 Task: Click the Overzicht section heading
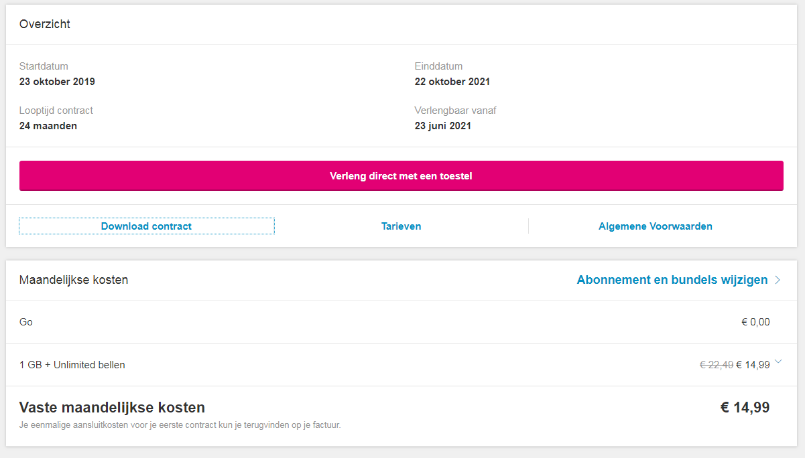[x=45, y=24]
